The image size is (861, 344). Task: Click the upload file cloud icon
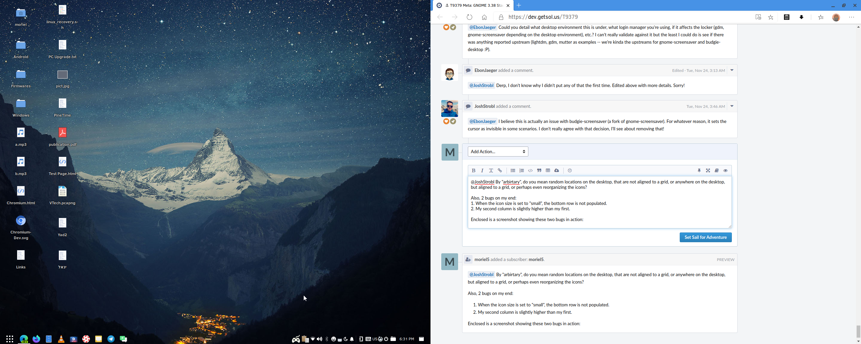[557, 171]
